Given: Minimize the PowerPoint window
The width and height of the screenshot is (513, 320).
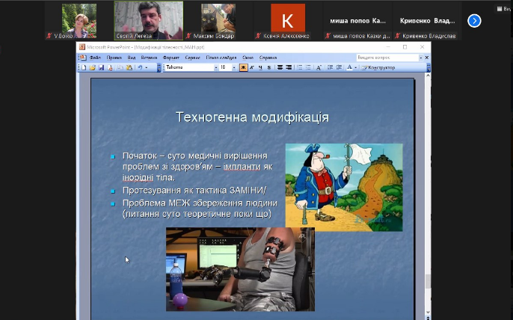Looking at the screenshot, I should tap(388, 47).
